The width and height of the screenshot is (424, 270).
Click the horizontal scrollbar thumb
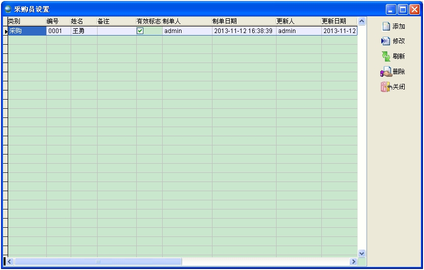[98, 261]
